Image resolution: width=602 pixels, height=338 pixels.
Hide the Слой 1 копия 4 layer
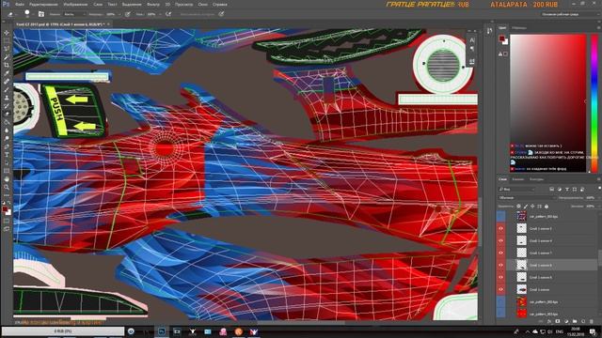coord(500,240)
